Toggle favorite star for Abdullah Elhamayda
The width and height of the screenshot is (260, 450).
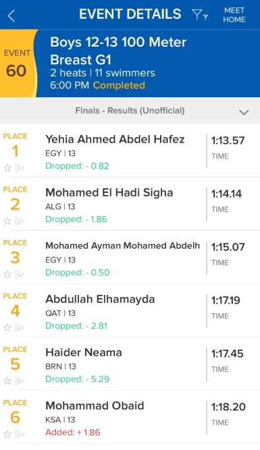(x=7, y=327)
